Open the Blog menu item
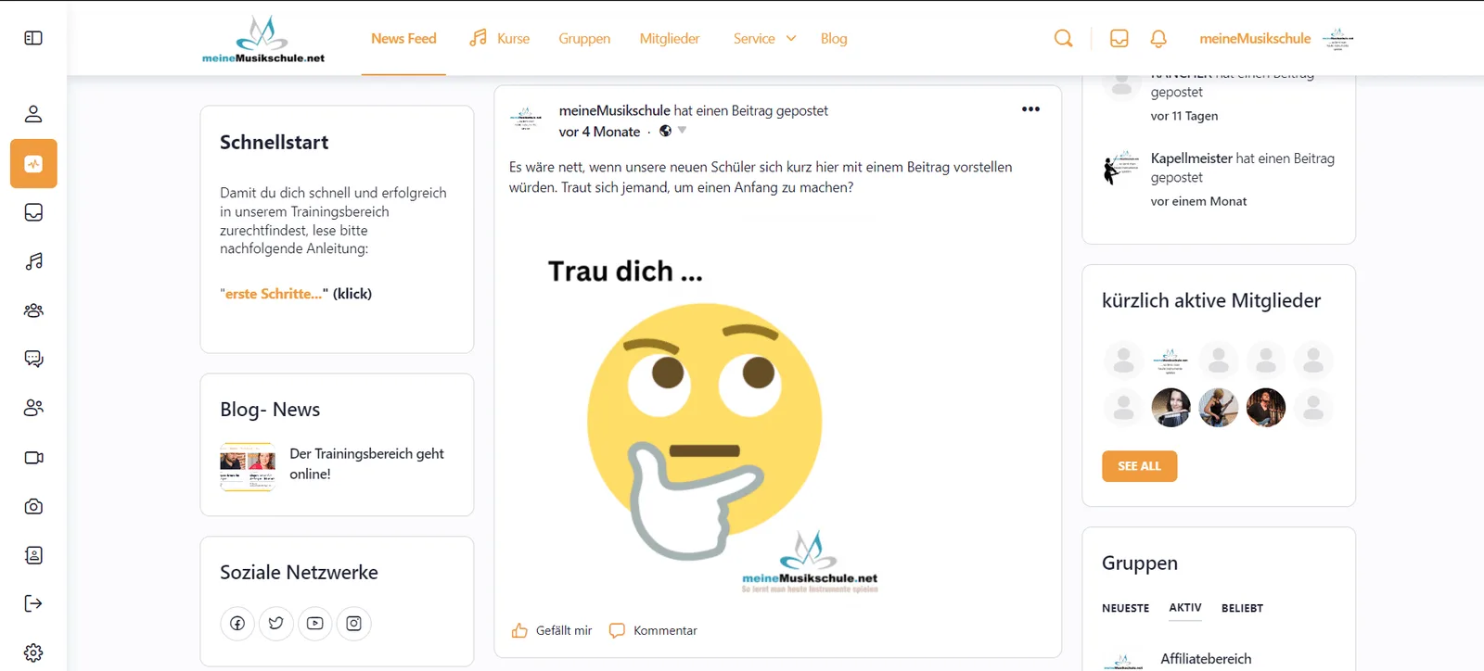The width and height of the screenshot is (1484, 671). (834, 38)
